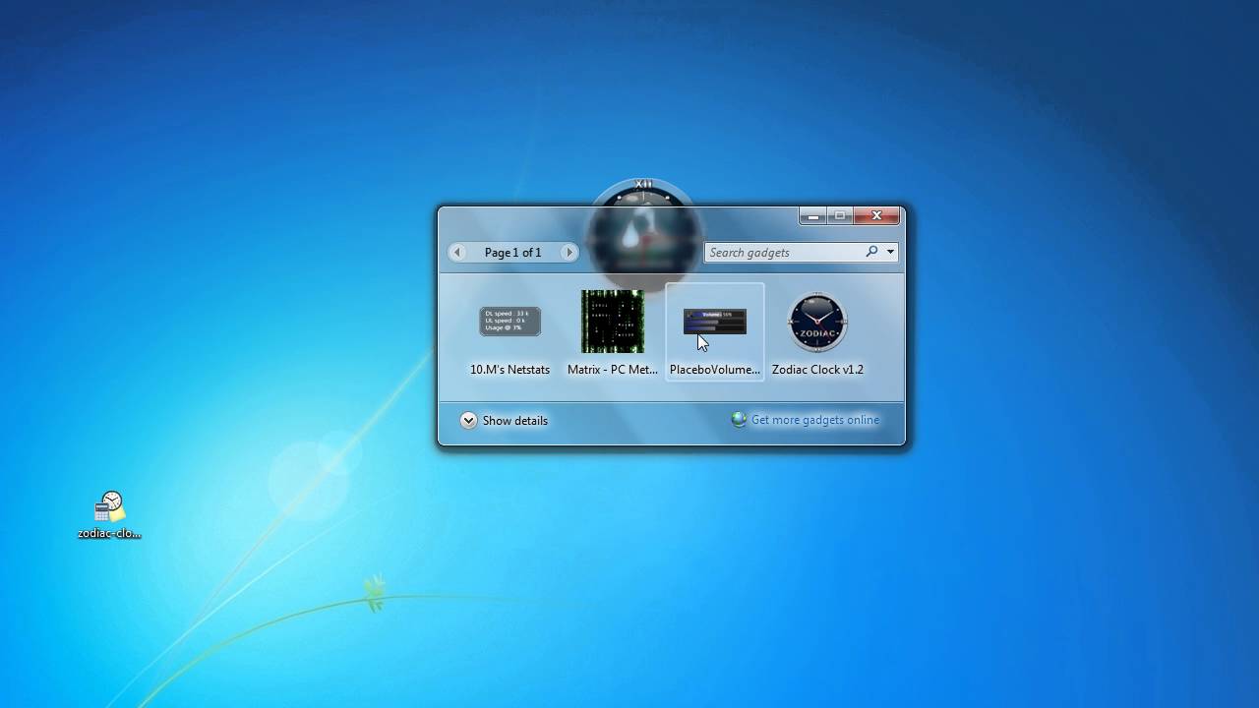Click the Matrix - PC Met... label

pos(613,370)
